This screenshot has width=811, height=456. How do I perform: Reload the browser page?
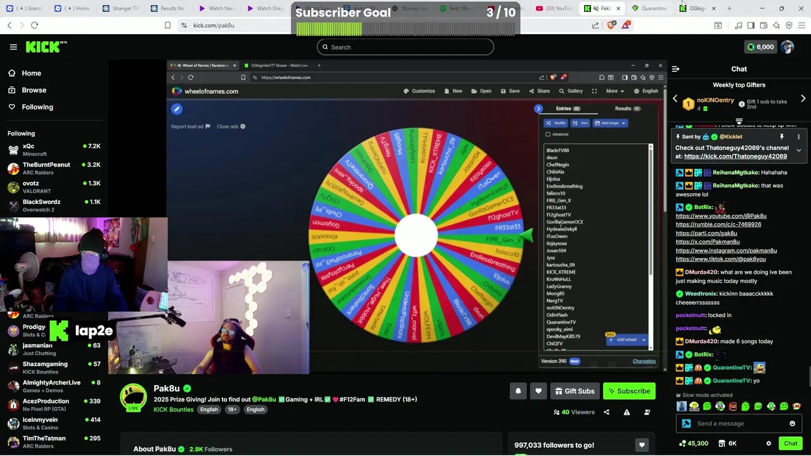pos(34,25)
